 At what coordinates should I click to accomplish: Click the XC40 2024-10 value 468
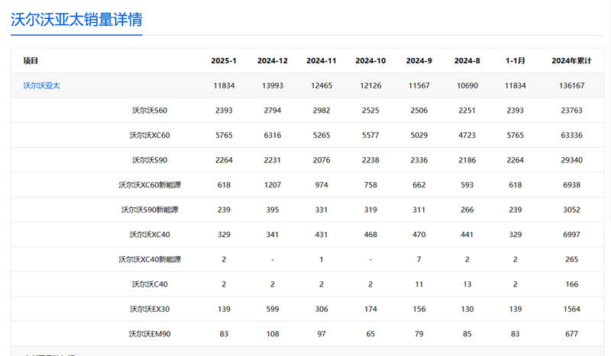[370, 235]
